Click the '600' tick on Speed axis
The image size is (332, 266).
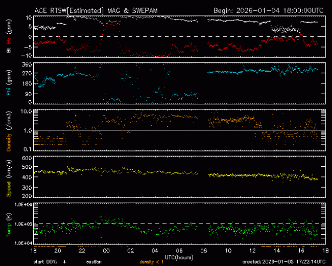(27, 158)
